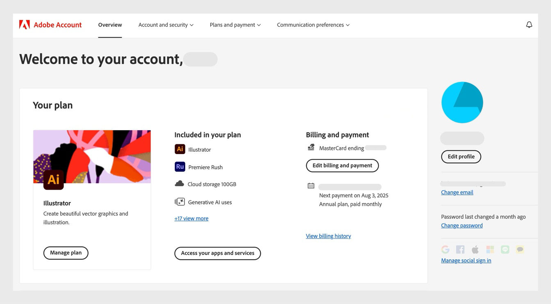Select the Apple sign-in icon
Image resolution: width=551 pixels, height=304 pixels.
475,249
